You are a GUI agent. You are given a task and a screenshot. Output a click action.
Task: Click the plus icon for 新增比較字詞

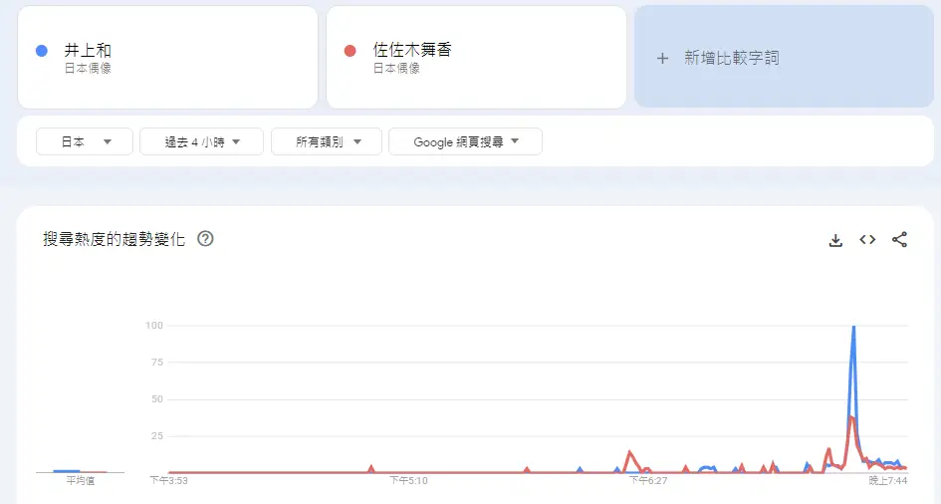[662, 58]
